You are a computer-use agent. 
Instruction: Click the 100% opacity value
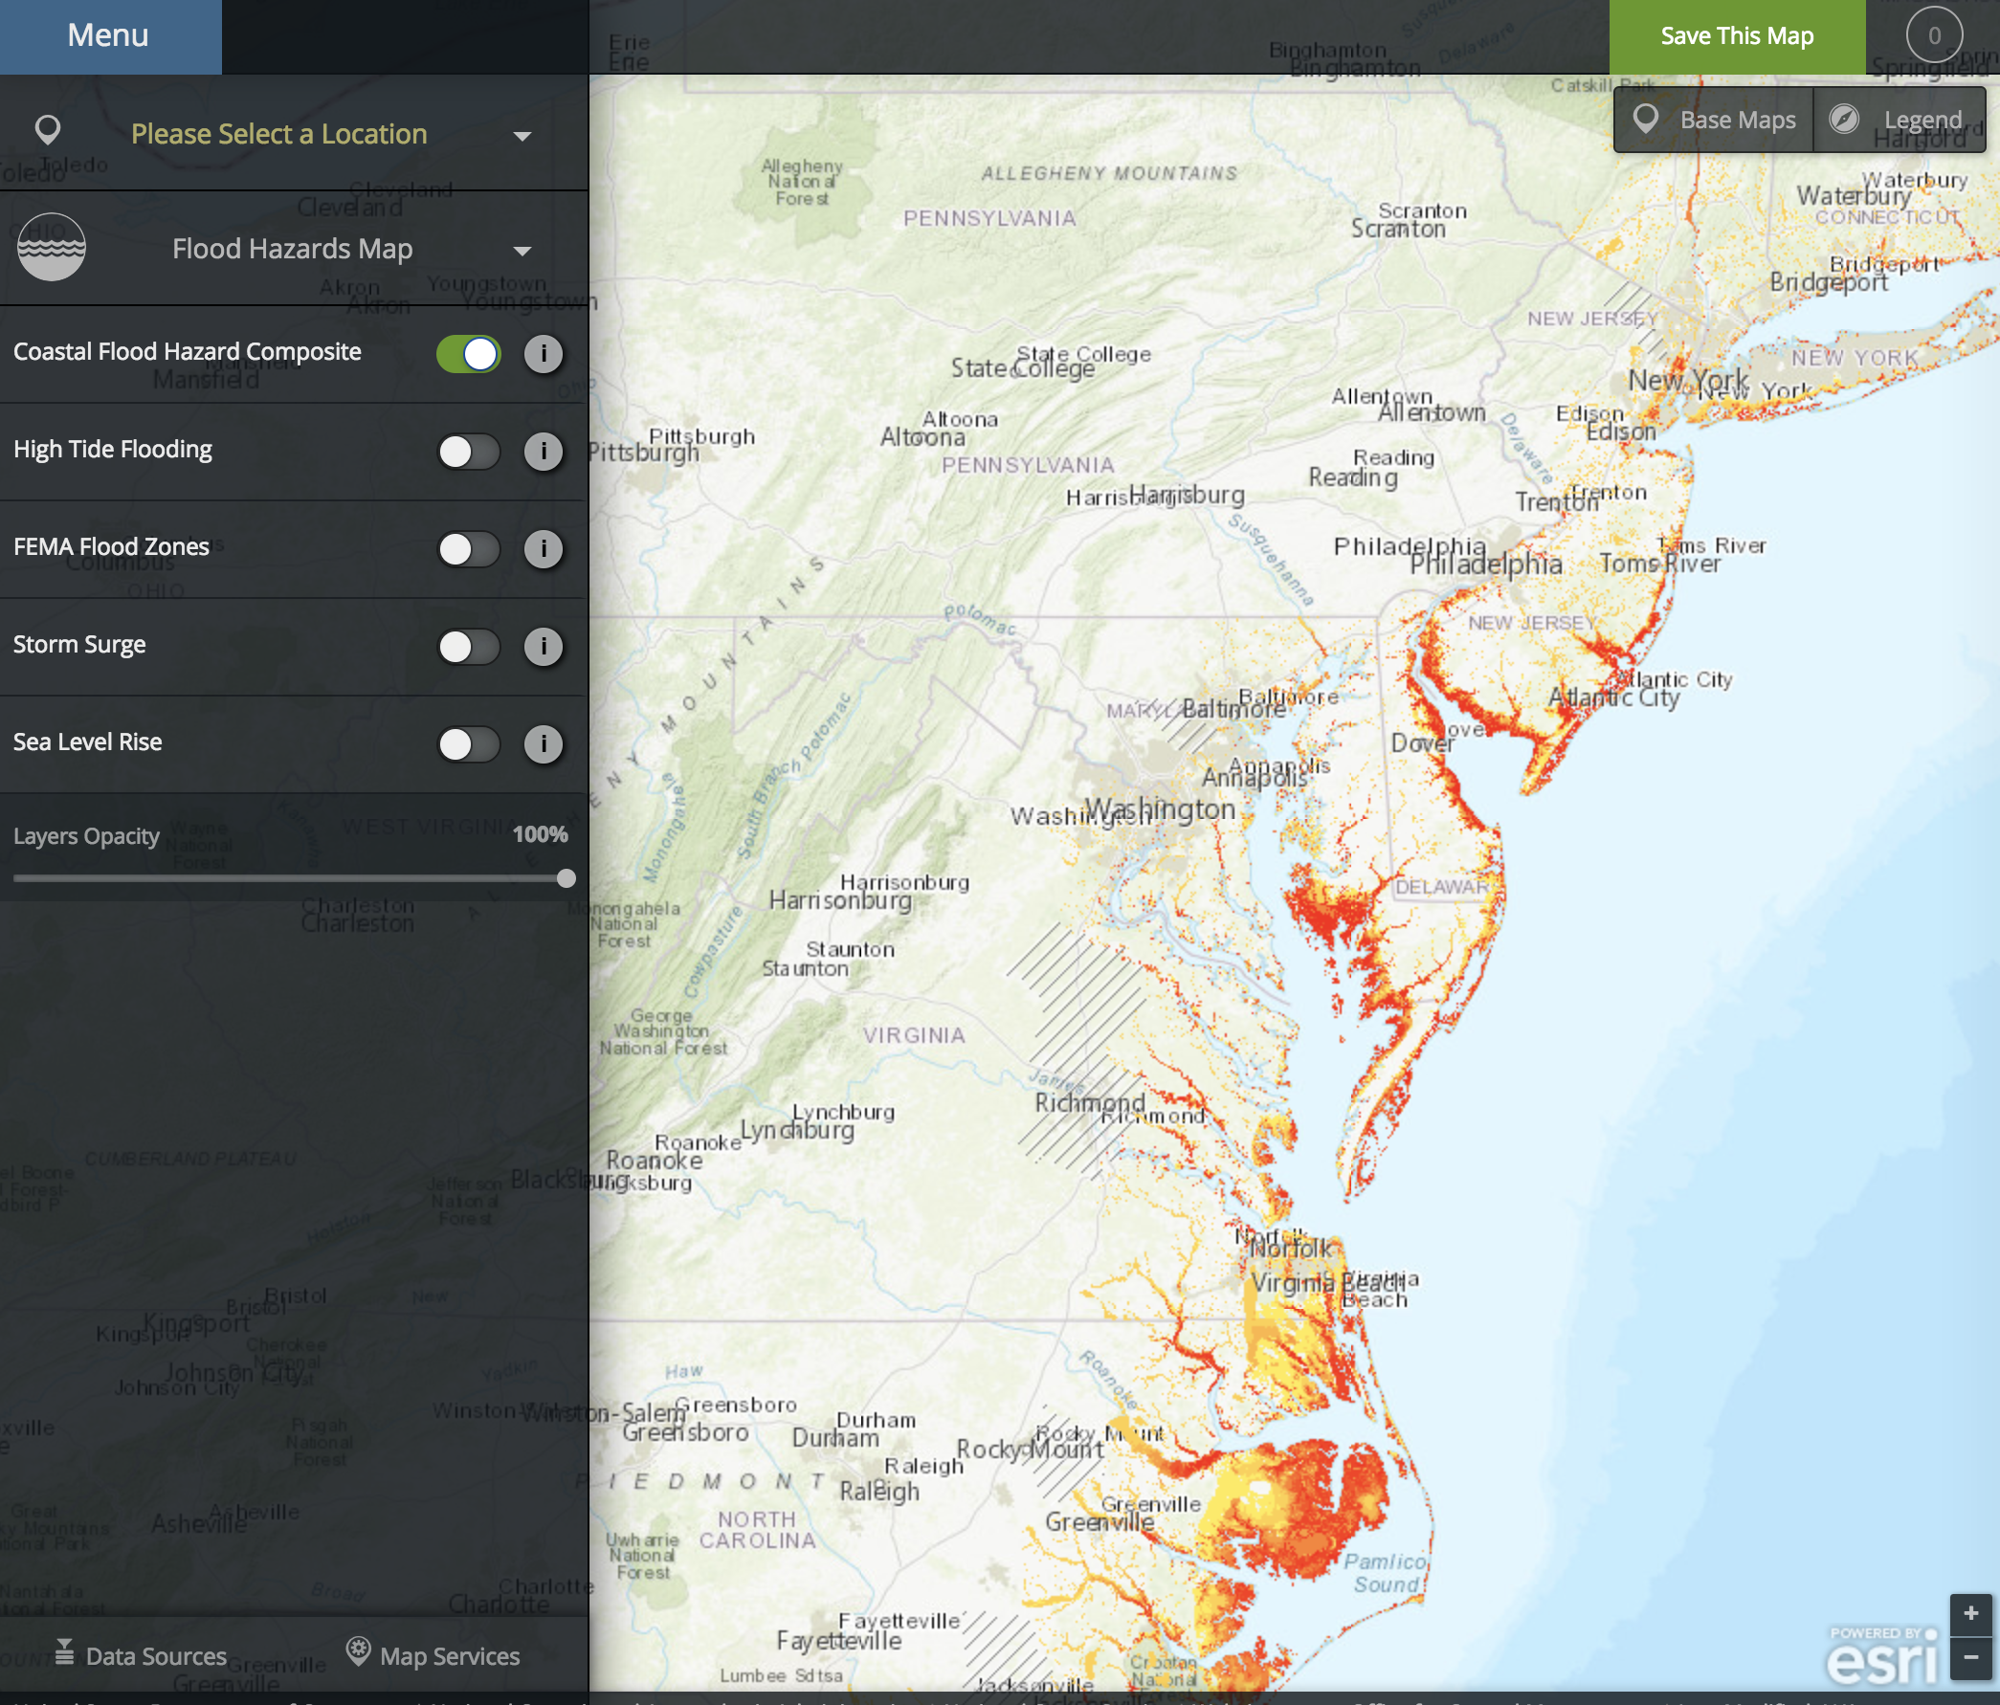click(540, 834)
